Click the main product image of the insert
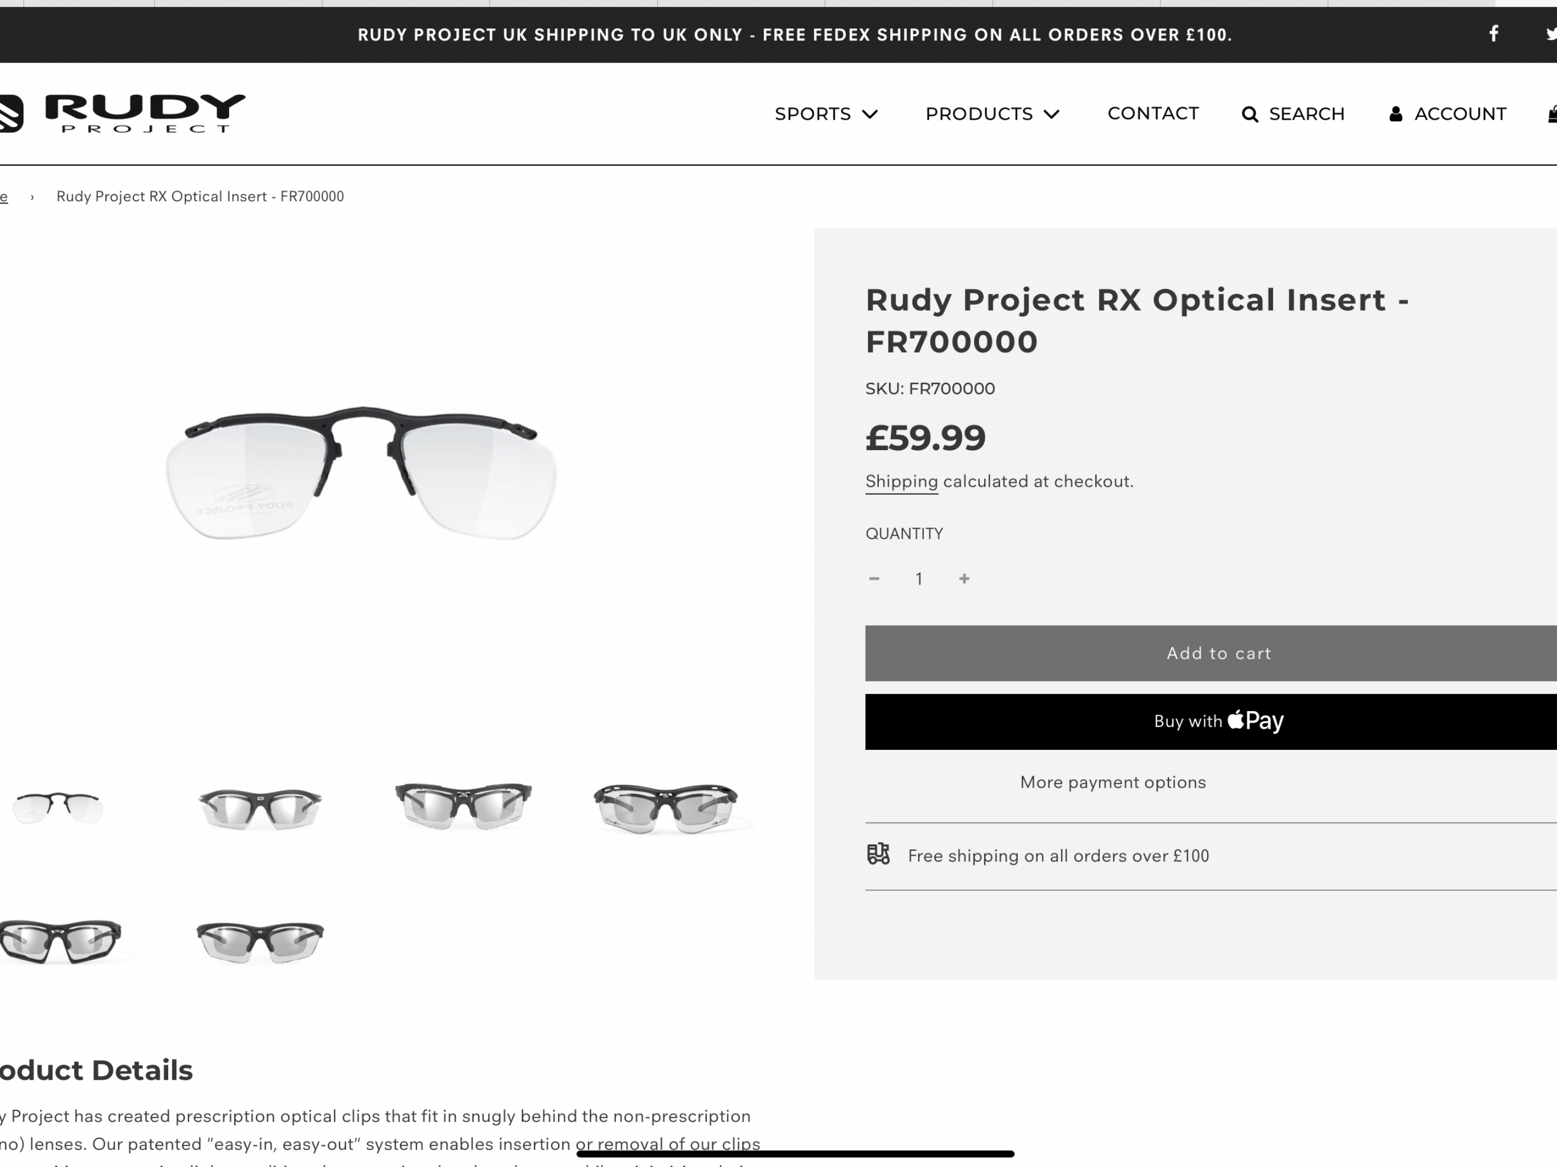This screenshot has height=1167, width=1557. click(x=362, y=472)
